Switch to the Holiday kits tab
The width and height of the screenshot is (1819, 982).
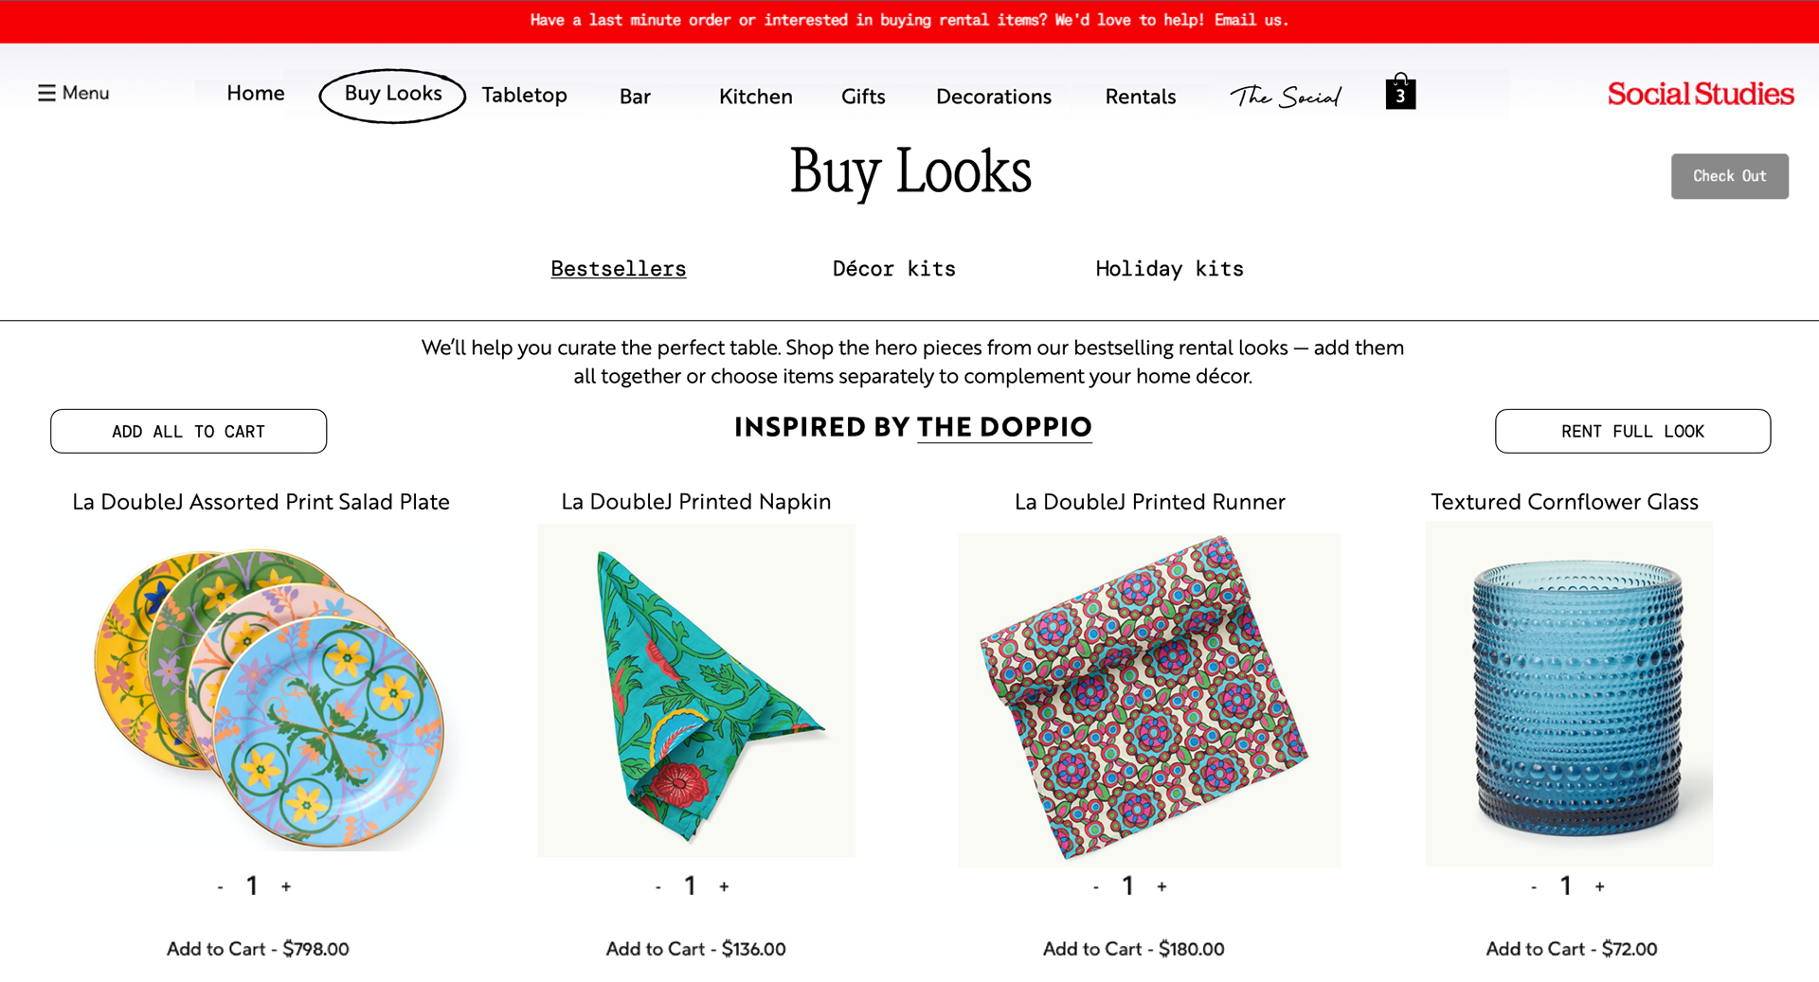[x=1169, y=269]
